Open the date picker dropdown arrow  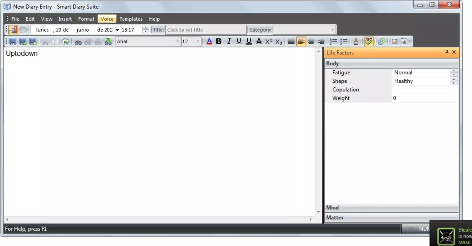(x=117, y=30)
